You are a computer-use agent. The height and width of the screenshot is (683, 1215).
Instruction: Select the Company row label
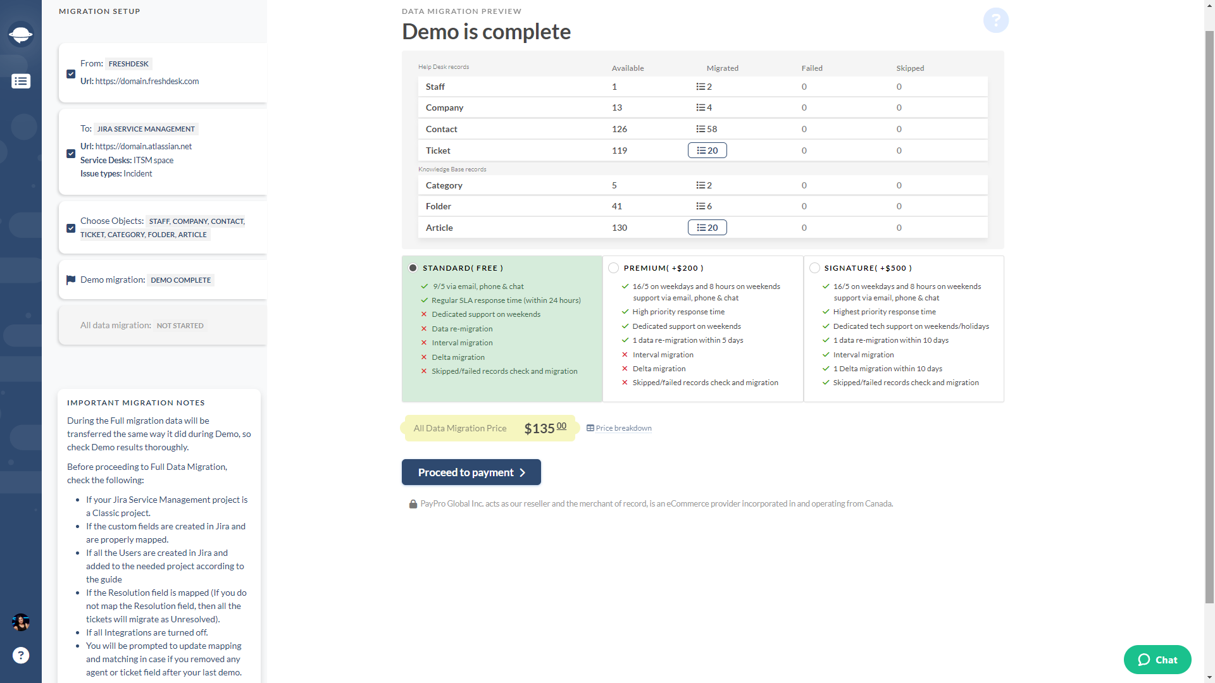point(444,108)
